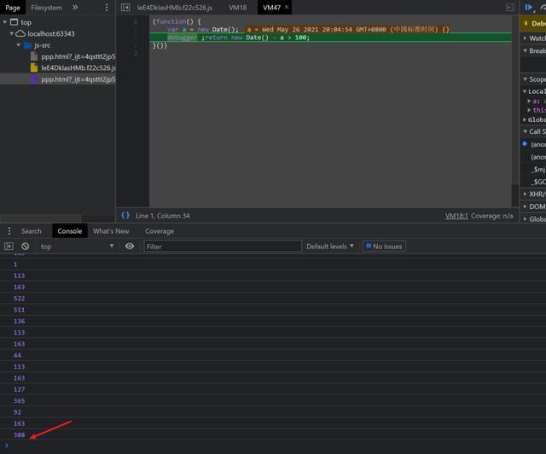Viewport: 546px width, 454px height.
Task: Click the console value 44
Action: pyautogui.click(x=17, y=355)
